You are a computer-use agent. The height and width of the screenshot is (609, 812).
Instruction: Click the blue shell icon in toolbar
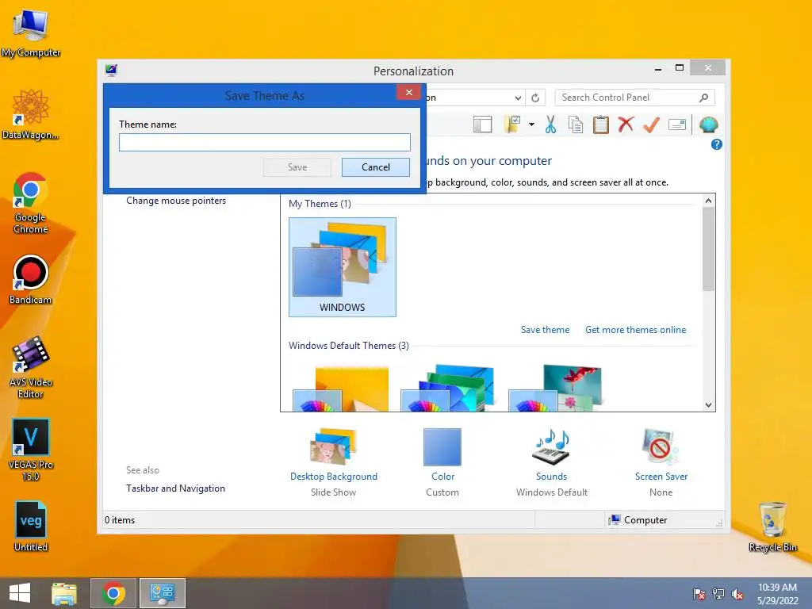[708, 124]
